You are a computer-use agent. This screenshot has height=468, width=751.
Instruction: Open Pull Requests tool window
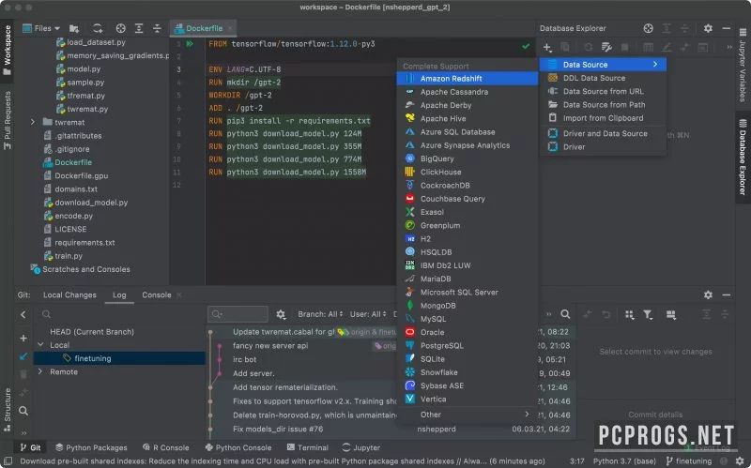tap(7, 120)
